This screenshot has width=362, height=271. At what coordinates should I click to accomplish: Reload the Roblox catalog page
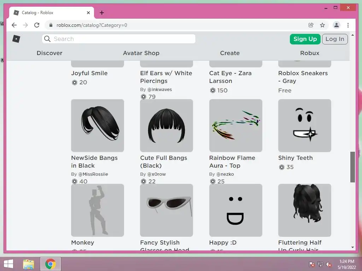click(x=37, y=25)
